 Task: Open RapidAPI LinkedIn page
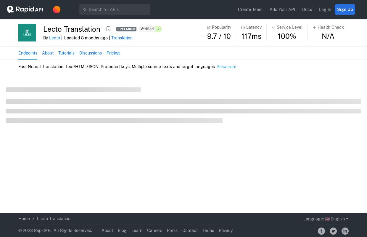coord(345,231)
